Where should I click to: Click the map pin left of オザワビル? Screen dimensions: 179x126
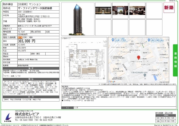tap(161, 57)
